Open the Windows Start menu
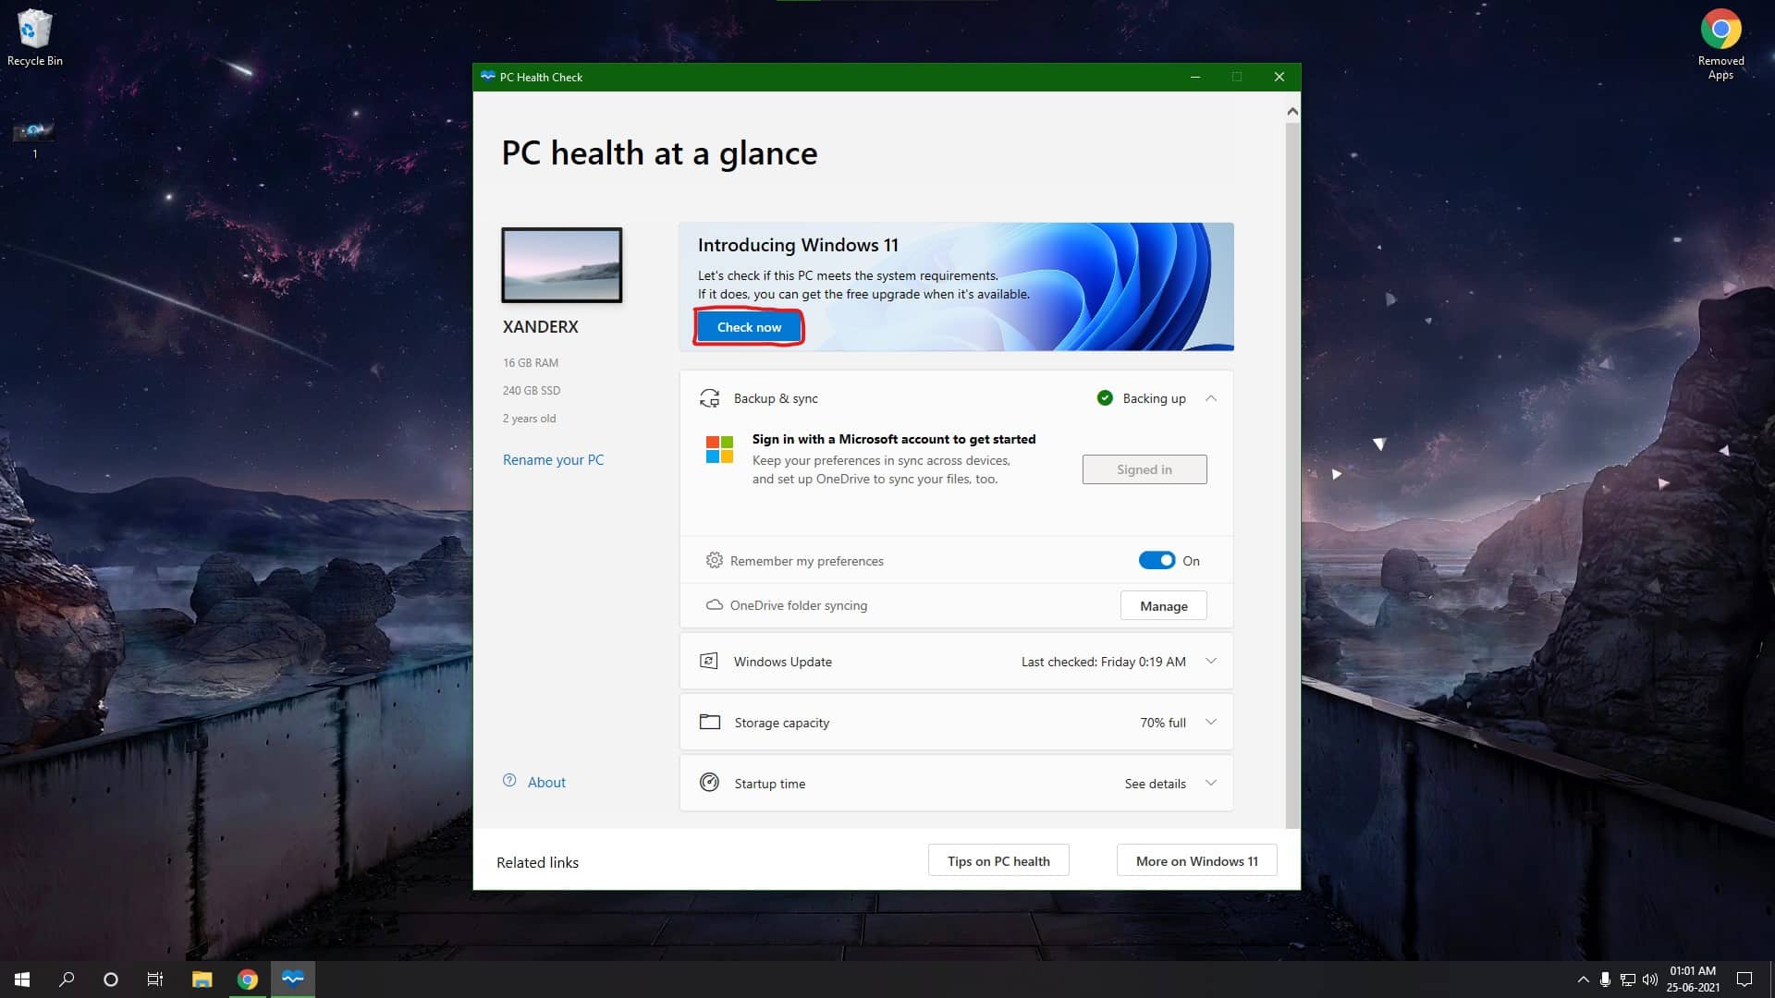The width and height of the screenshot is (1775, 998). tap(22, 980)
